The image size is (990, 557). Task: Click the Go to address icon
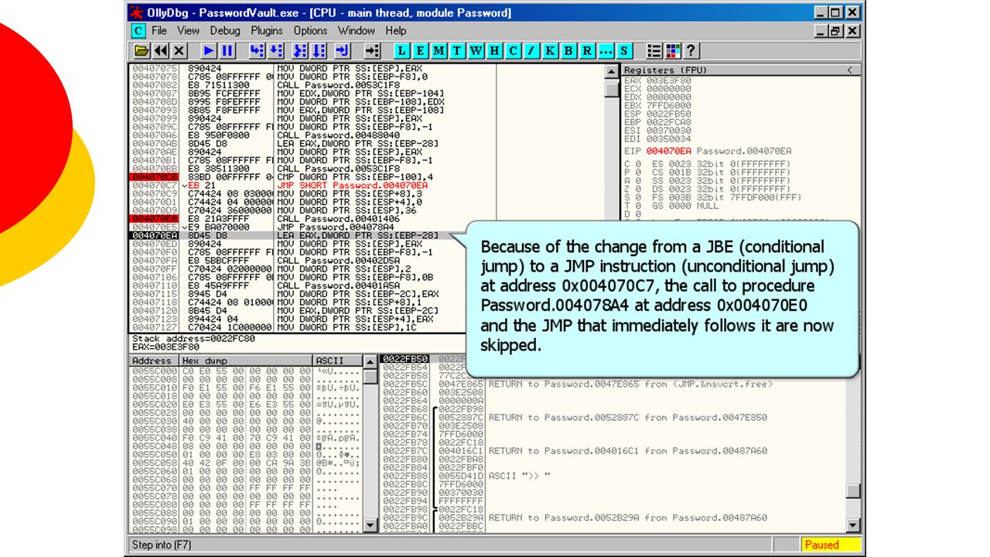point(373,50)
